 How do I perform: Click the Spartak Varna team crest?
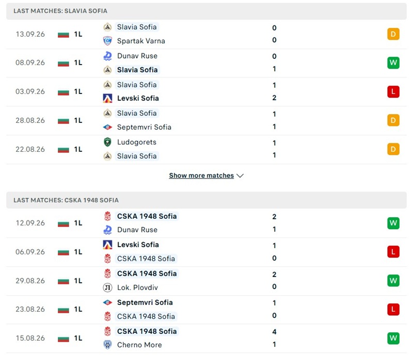[x=107, y=41]
